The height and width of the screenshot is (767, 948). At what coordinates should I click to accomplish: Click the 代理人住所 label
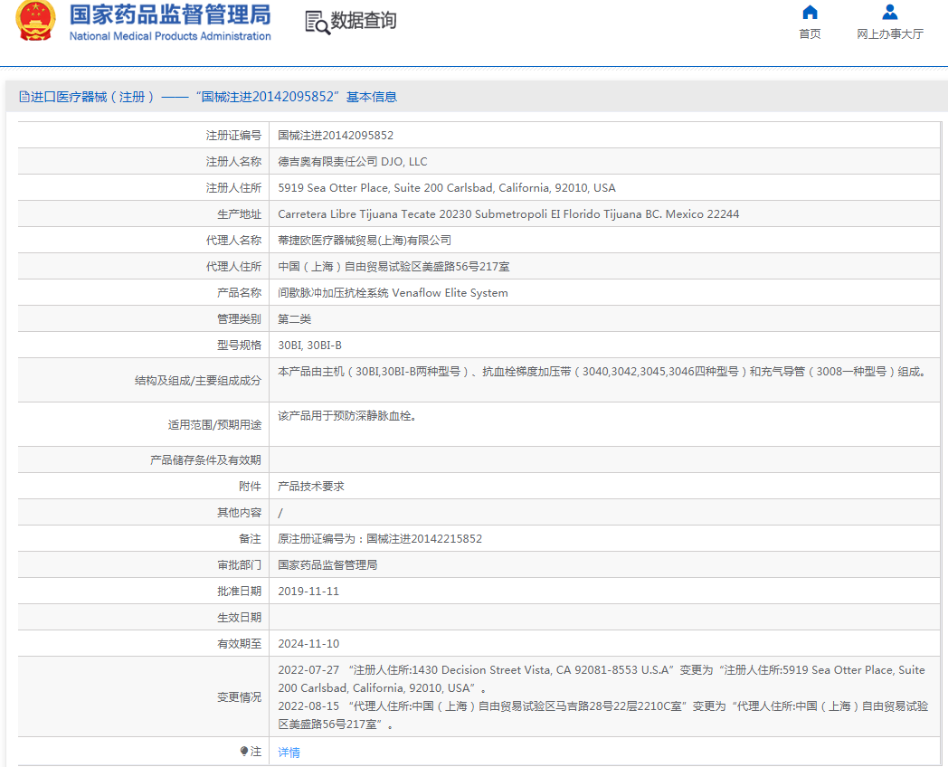[x=233, y=267]
